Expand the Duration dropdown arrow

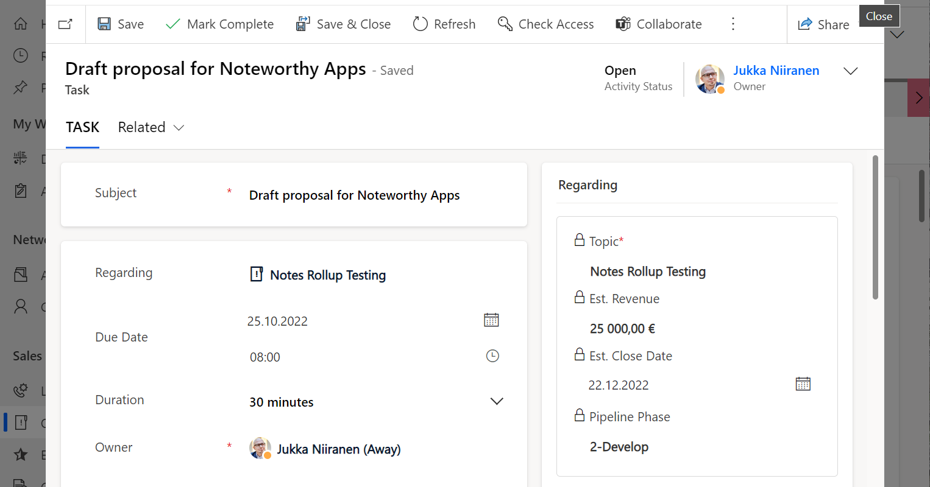[x=497, y=401]
